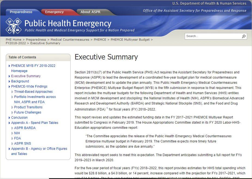Open Portfolio Investments across NIH, ASPR and FDA
The image size is (252, 179).
35,99
